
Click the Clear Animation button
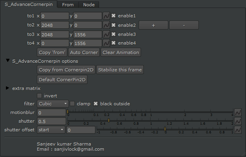(x=121, y=52)
